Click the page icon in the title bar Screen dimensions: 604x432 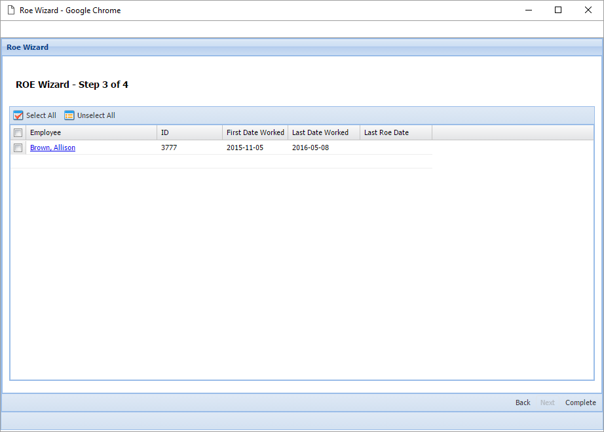(10, 10)
